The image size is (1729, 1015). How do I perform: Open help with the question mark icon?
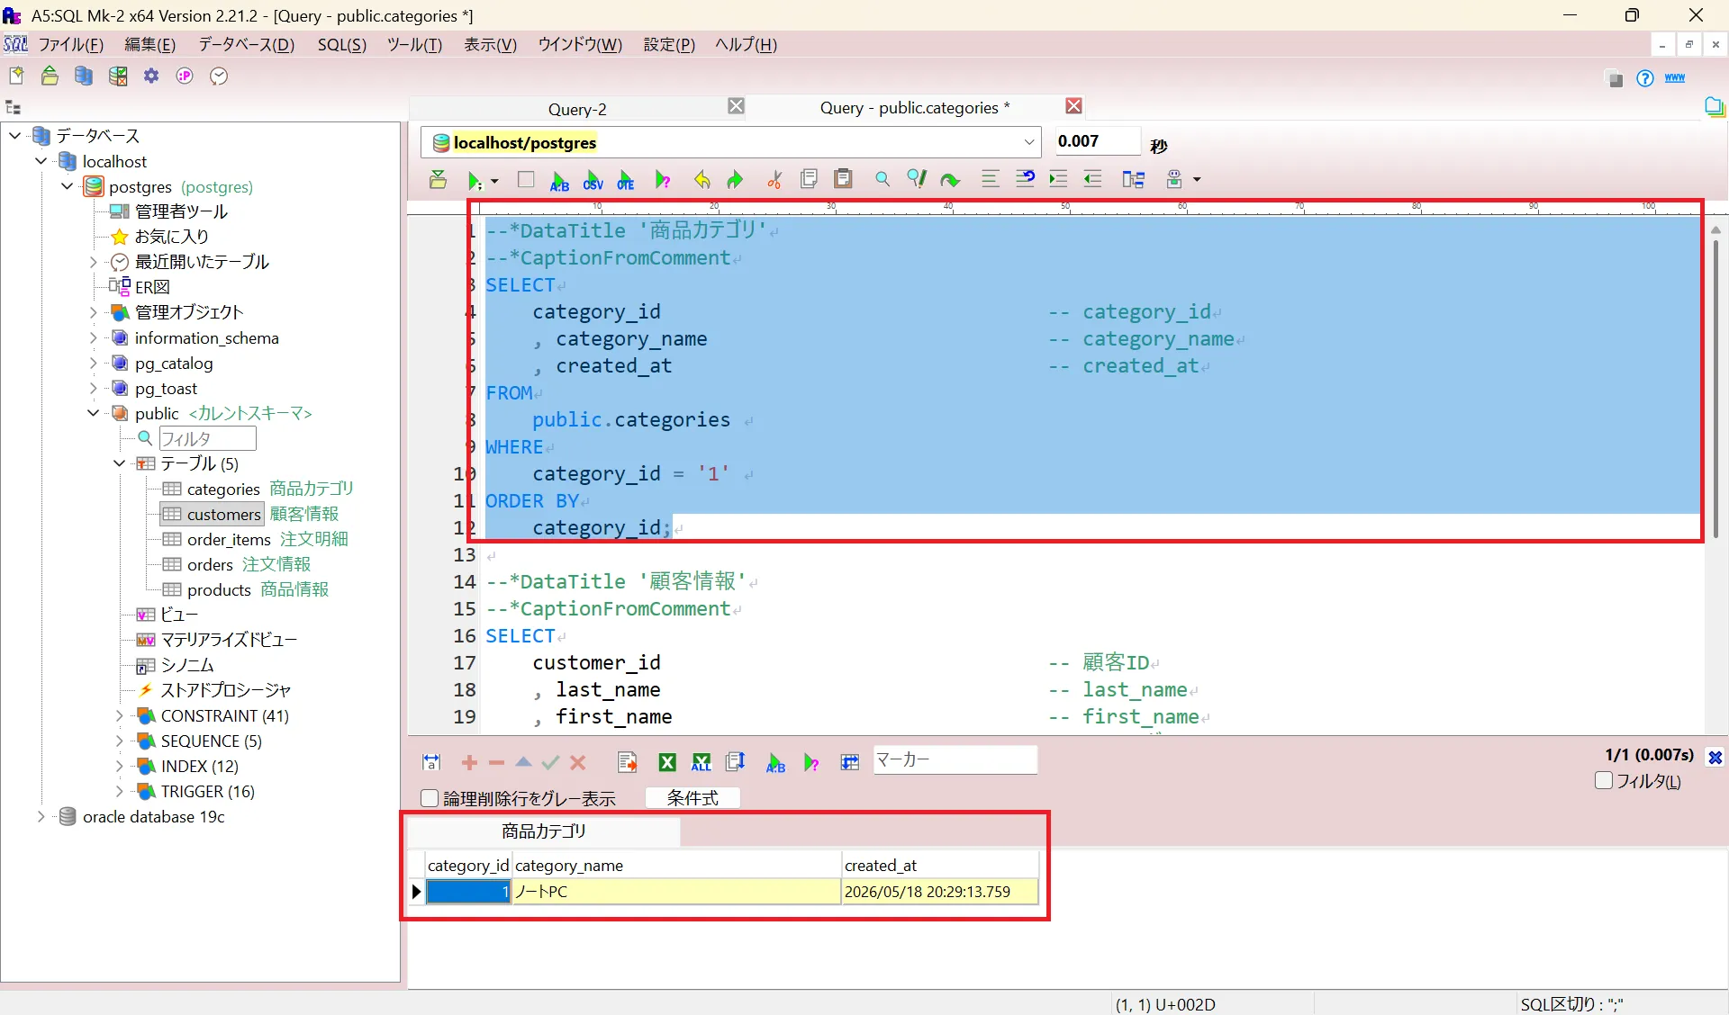coord(1645,78)
